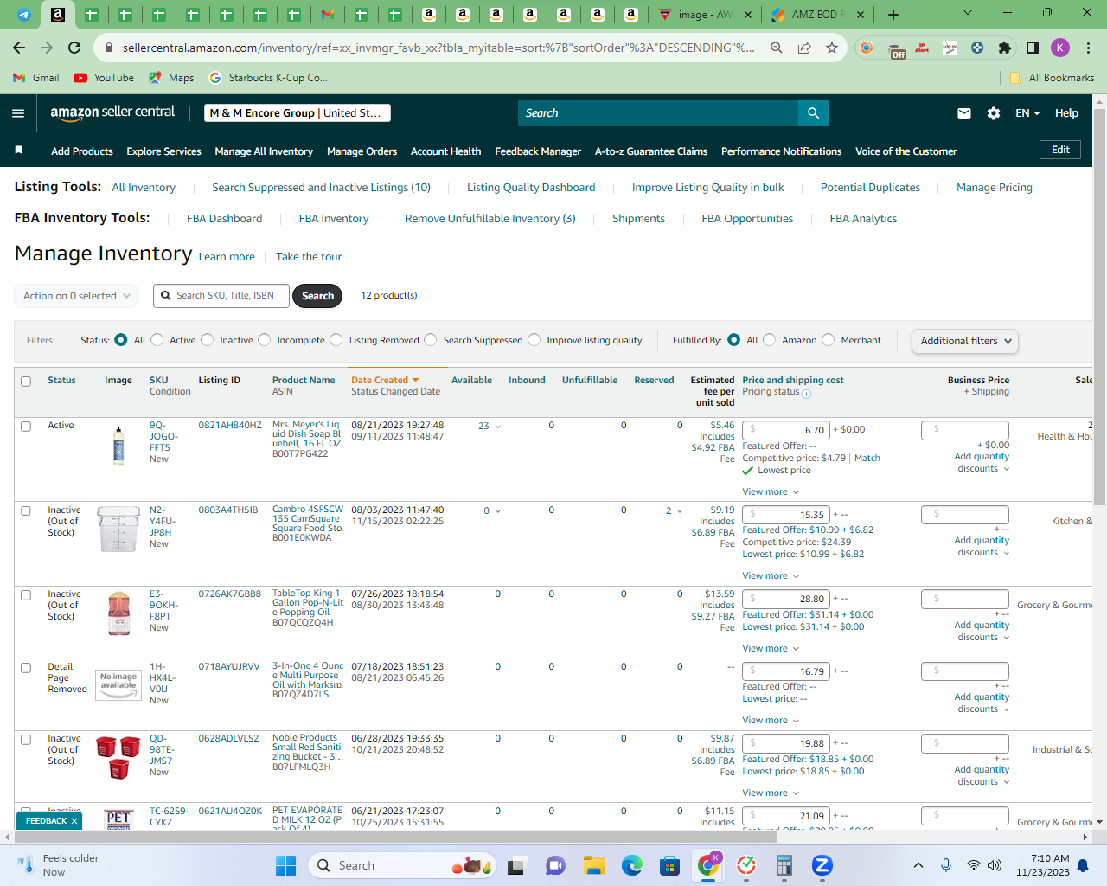Go to Manage Orders
This screenshot has width=1107, height=886.
362,151
